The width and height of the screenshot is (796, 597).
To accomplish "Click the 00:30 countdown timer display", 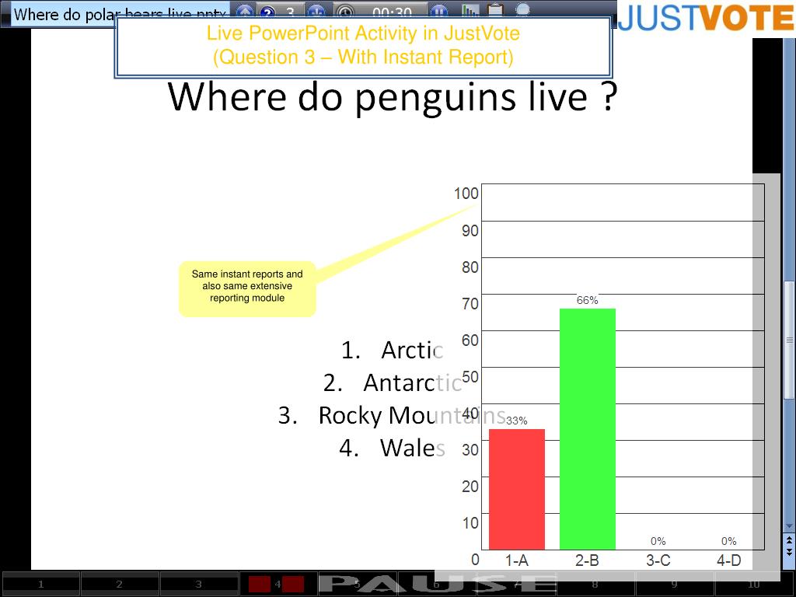I will pyautogui.click(x=392, y=11).
